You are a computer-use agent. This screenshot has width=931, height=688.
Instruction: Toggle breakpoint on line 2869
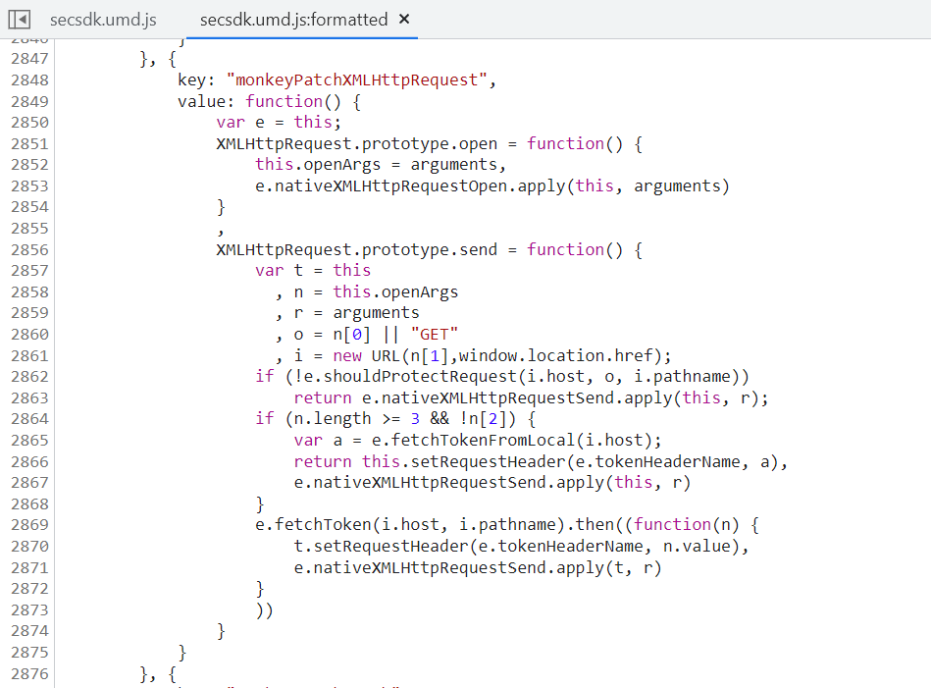coord(29,525)
